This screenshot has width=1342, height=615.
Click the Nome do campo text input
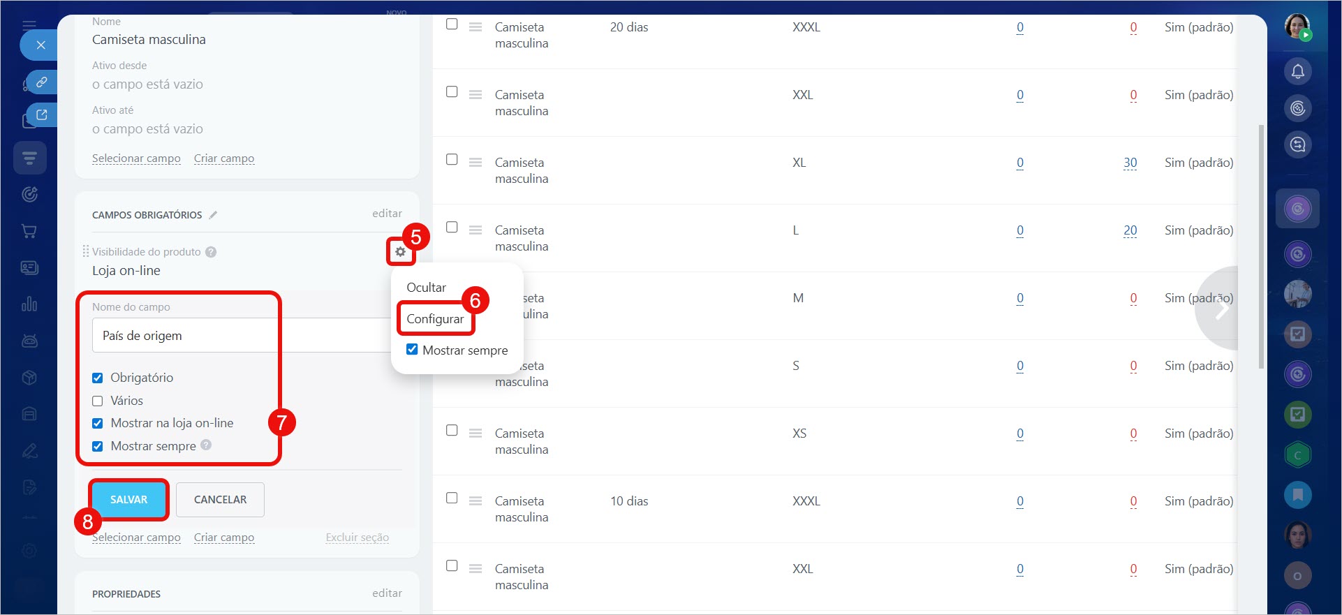point(241,336)
